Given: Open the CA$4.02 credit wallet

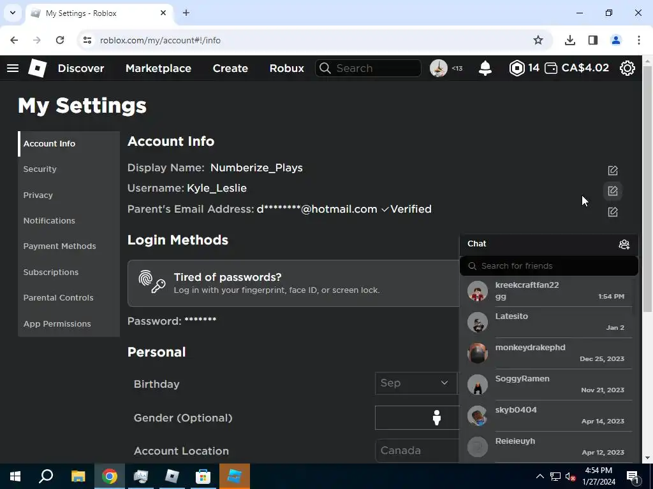Looking at the screenshot, I should tap(576, 67).
